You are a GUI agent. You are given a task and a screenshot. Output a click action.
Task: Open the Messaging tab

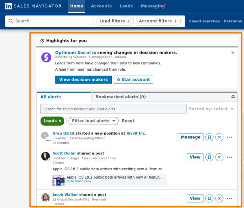153,6
